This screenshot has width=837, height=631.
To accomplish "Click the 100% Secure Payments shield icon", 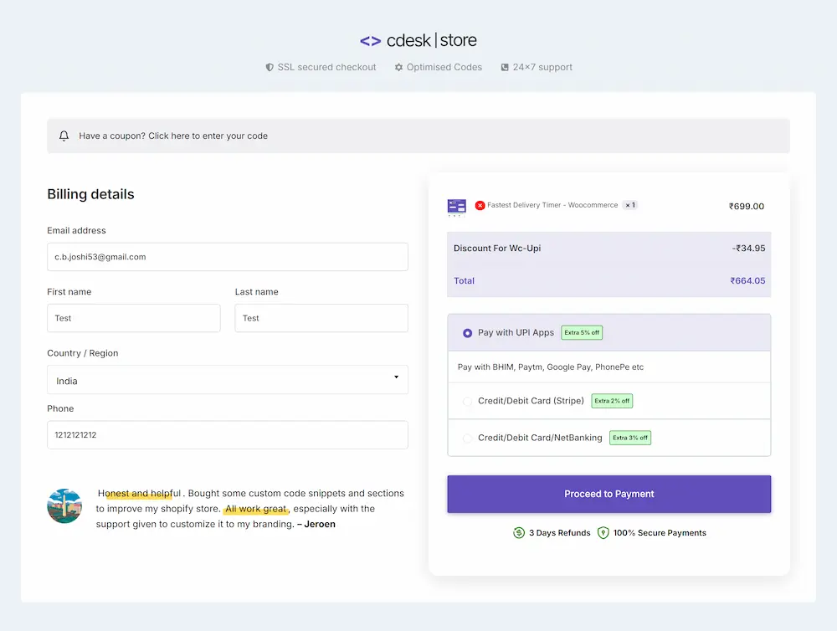I will coord(603,532).
